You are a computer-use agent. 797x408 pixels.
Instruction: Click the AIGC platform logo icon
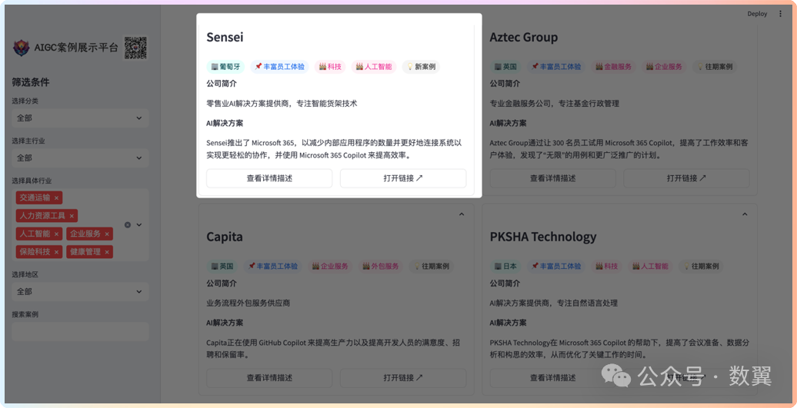pos(22,48)
